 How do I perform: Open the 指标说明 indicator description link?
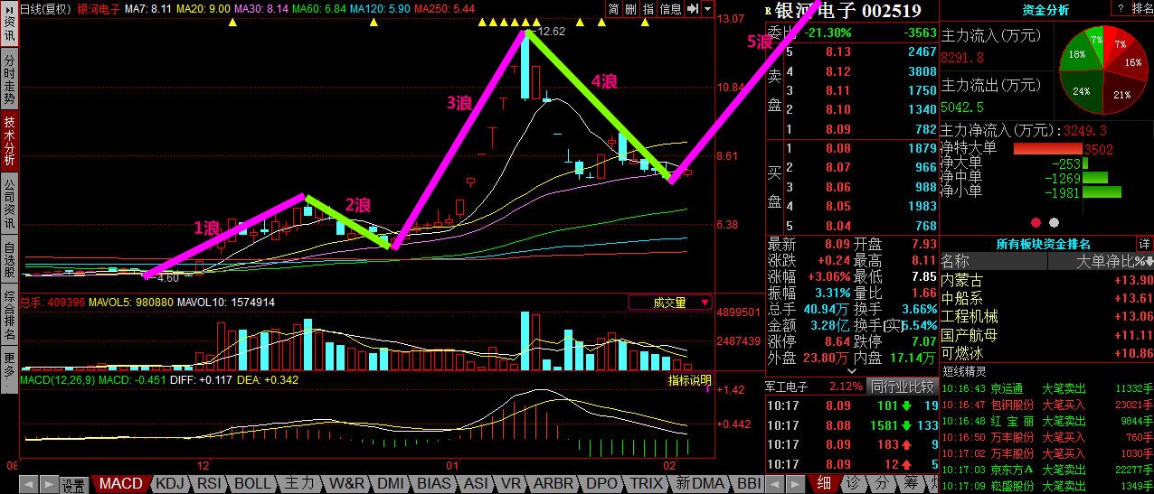point(690,379)
